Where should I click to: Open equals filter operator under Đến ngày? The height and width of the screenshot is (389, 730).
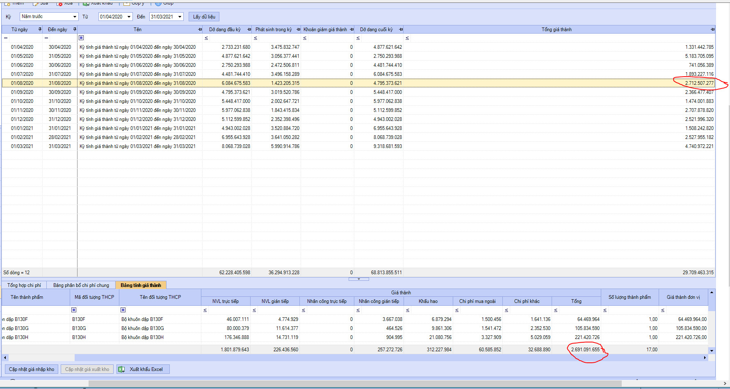tap(46, 38)
